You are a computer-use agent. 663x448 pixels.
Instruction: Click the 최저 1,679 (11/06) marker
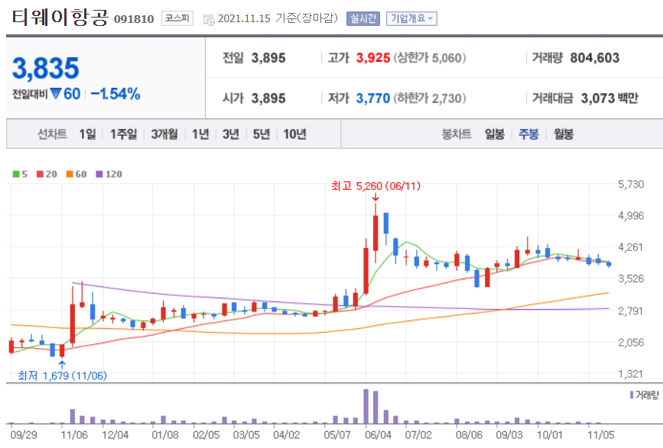click(x=62, y=375)
